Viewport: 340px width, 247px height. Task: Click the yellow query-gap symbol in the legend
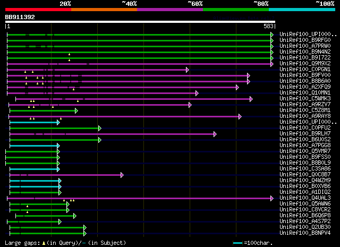(44, 243)
